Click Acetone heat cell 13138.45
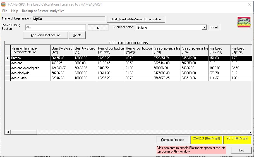 111,63
